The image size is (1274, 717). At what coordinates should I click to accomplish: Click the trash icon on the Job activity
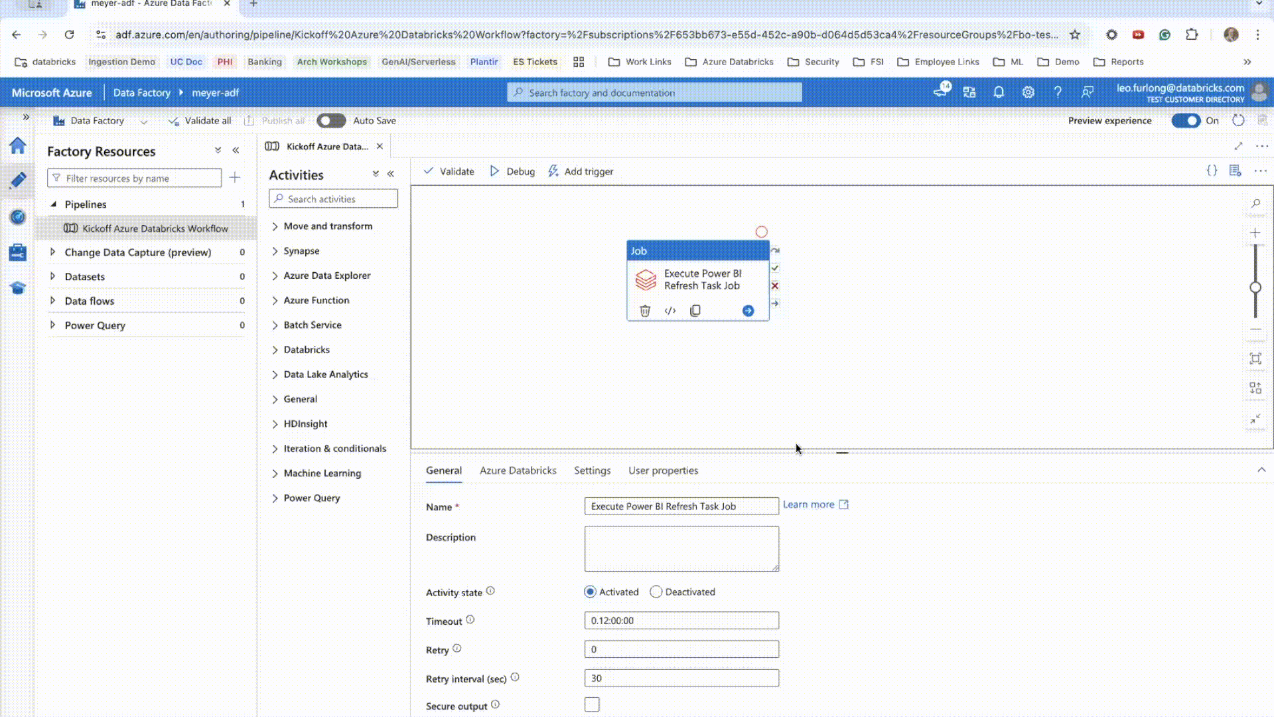pyautogui.click(x=644, y=311)
